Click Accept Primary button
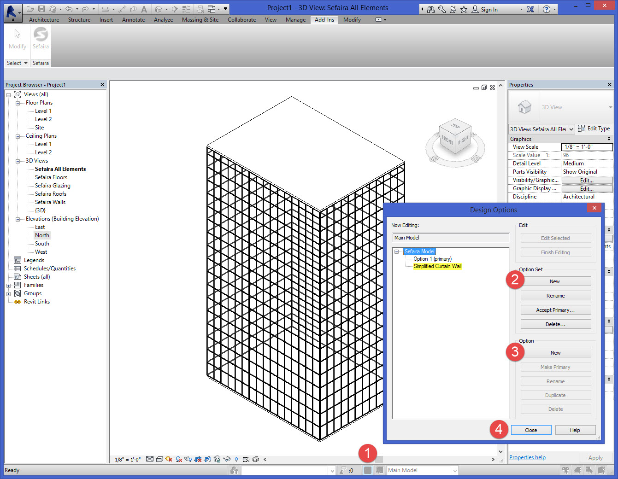618x479 pixels. [555, 310]
